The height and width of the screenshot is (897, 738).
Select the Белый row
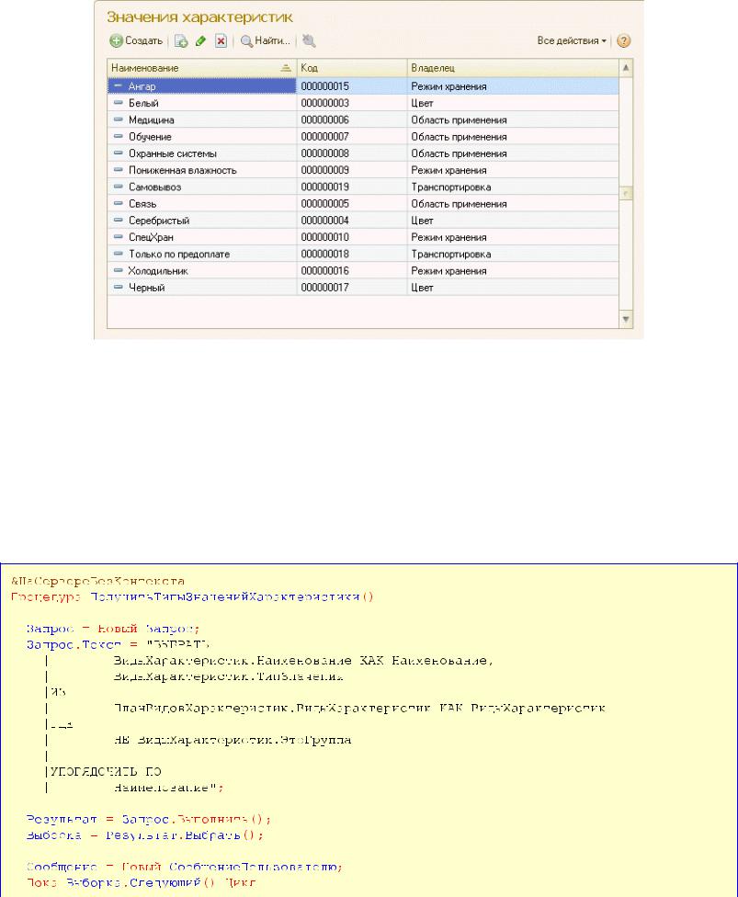coord(363,103)
